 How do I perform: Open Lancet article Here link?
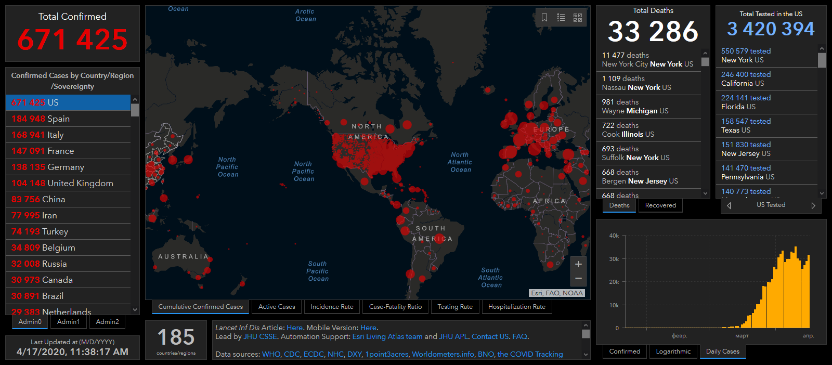(x=294, y=328)
